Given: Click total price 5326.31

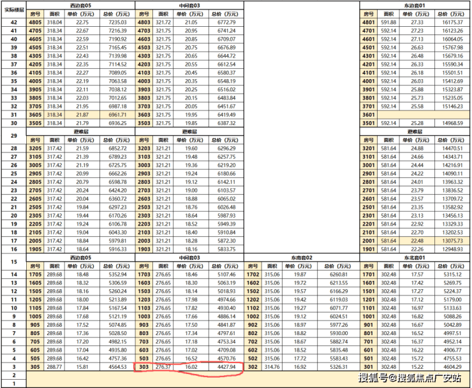Looking at the screenshot, I should pyautogui.click(x=339, y=367).
